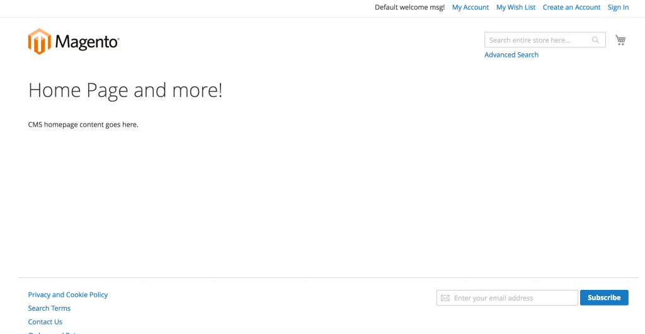Image resolution: width=645 pixels, height=334 pixels.
Task: Open the Contact Us footer link
Action: point(45,322)
